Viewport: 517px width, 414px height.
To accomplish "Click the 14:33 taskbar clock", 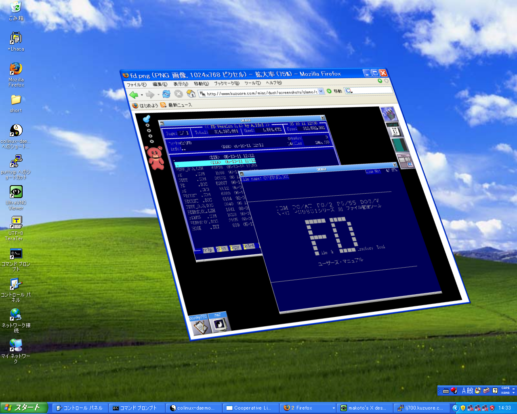I will (x=505, y=408).
